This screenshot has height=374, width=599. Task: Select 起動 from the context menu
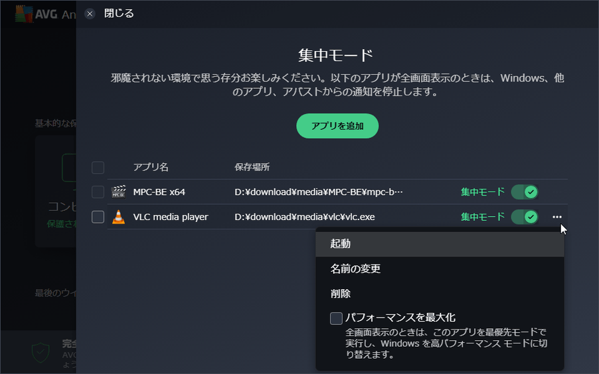(440, 244)
